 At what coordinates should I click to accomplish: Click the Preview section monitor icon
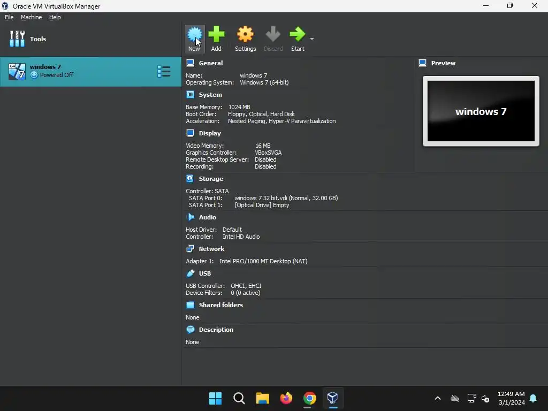click(423, 63)
